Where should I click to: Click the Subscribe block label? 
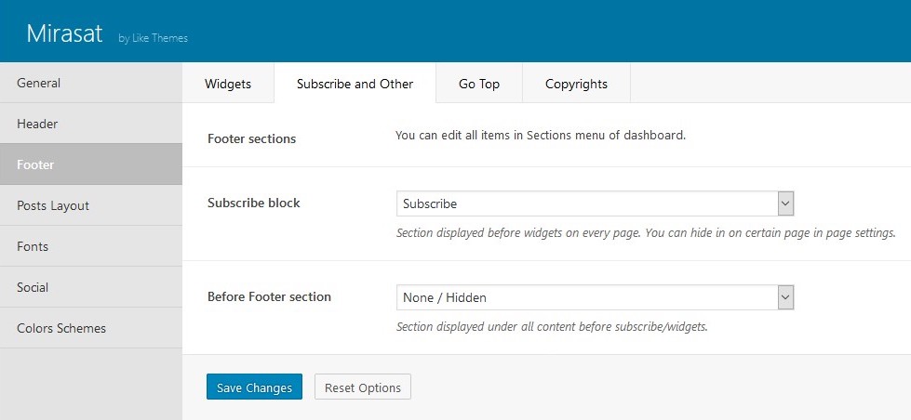[x=254, y=203]
